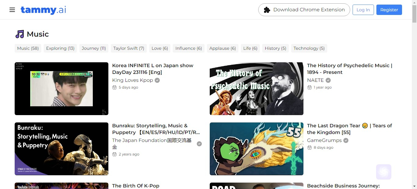The width and height of the screenshot is (417, 189).
Task: Filter by Exploring (13) tag
Action: point(60,48)
